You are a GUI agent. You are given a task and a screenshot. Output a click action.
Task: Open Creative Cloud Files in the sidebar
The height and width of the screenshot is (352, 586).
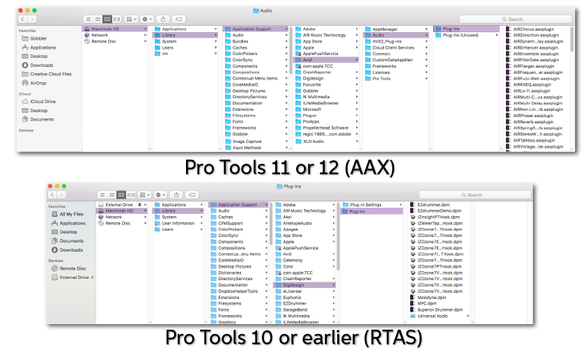point(47,74)
